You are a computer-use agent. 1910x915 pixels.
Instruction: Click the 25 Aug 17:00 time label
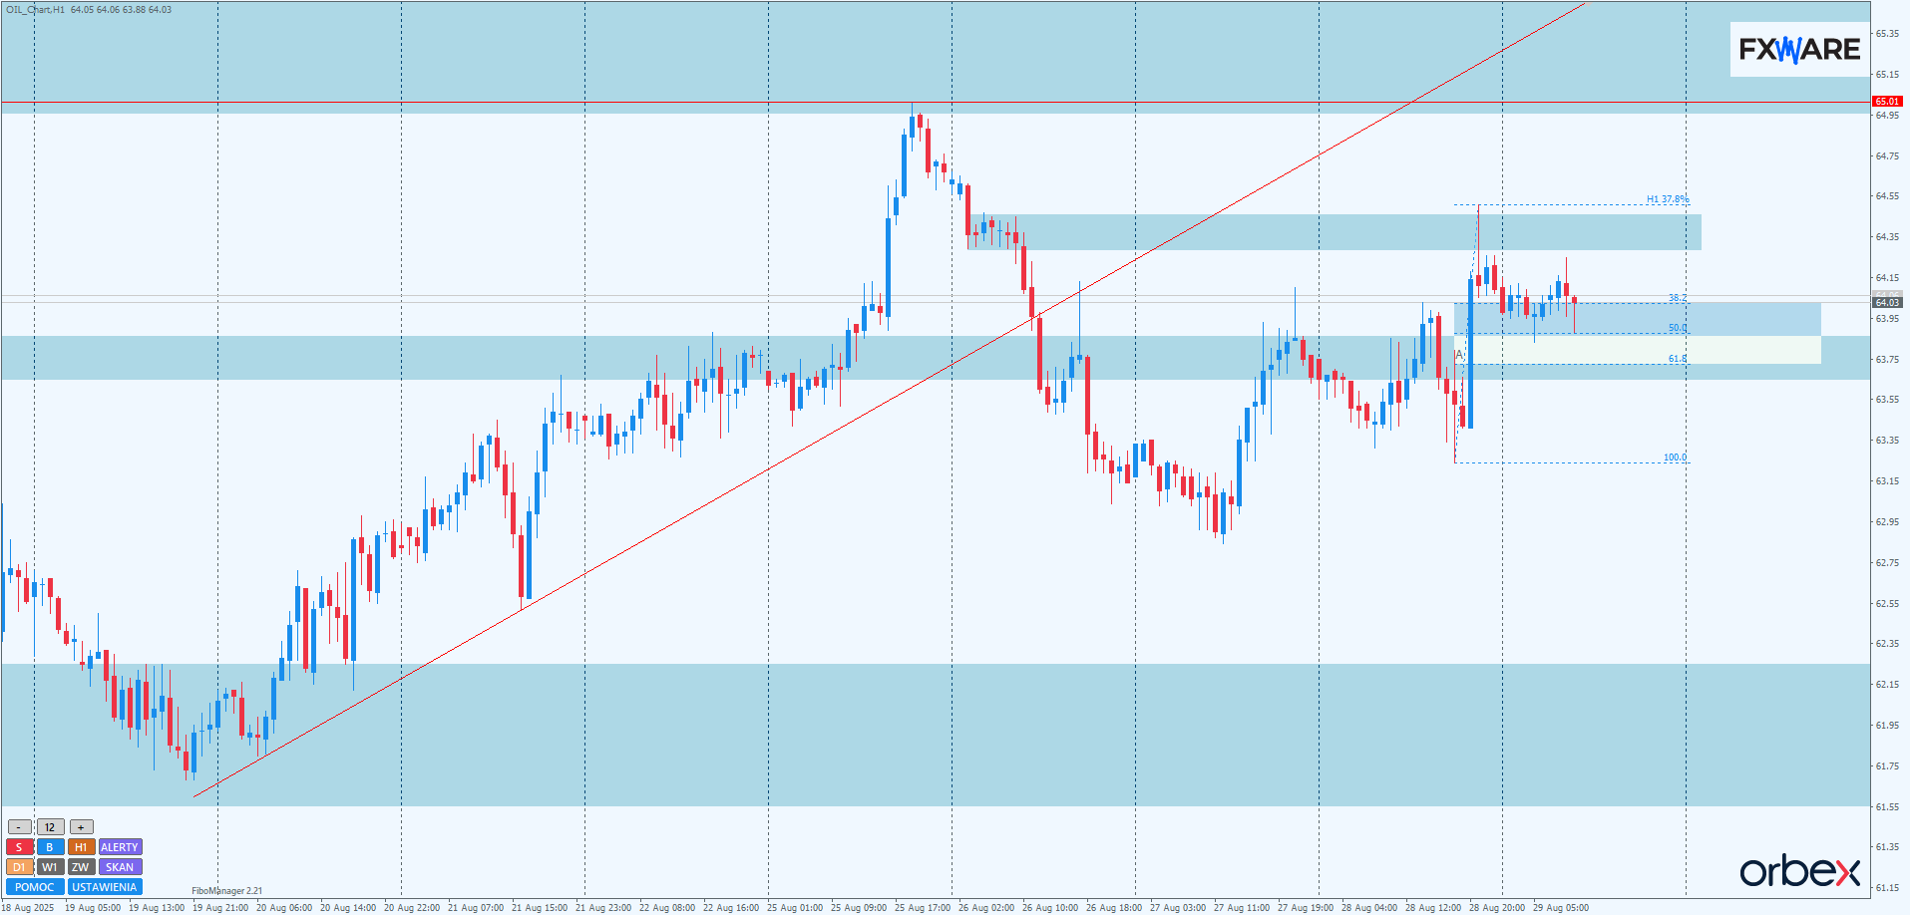click(923, 908)
